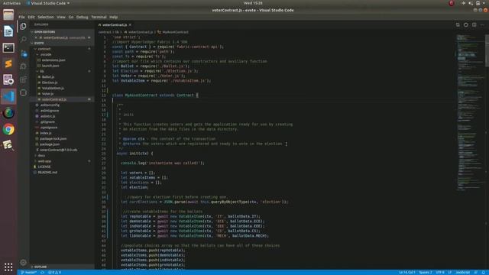Screen dimensions: 489x275
Task: Open the Explorer view in activity bar
Action: tap(23, 27)
